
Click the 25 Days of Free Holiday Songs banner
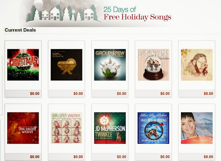click(99, 13)
